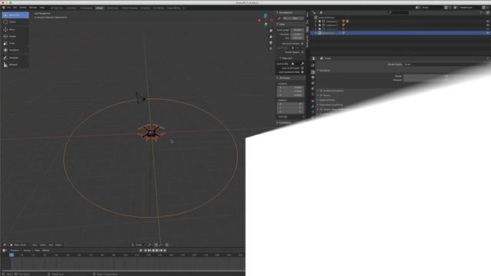Collapse the Annotations panel header
Screen dimensions: 491x276
point(285,12)
